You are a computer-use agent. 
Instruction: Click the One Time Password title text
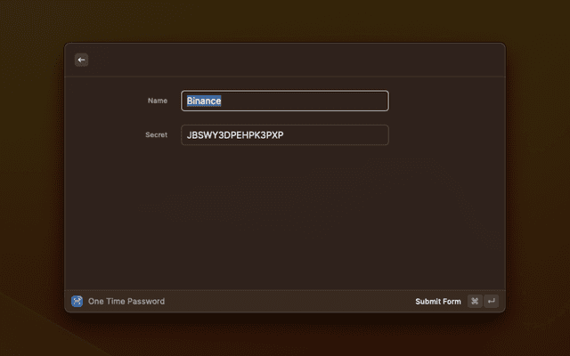(x=126, y=301)
